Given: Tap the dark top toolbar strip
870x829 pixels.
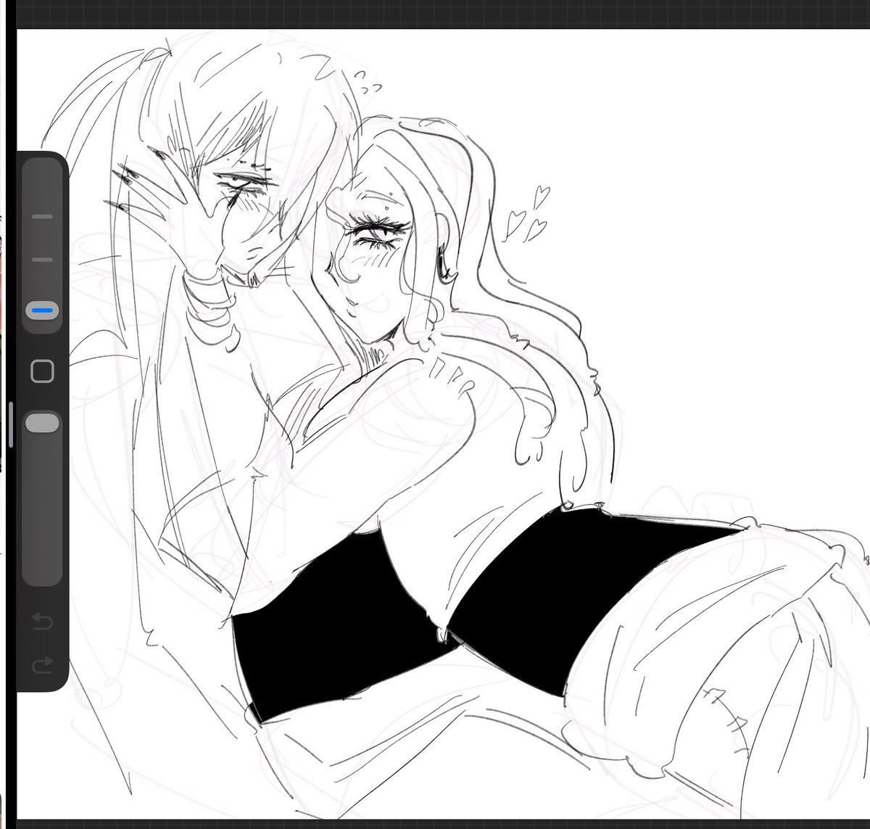Looking at the screenshot, I should point(435,7).
